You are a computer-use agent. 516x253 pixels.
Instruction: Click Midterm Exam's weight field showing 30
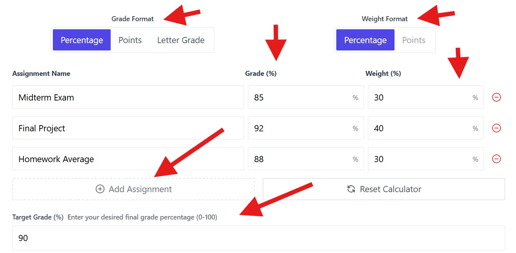click(426, 97)
